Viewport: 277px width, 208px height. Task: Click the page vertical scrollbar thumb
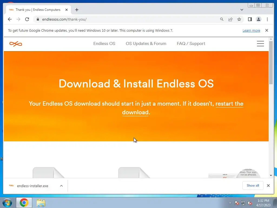point(271,63)
